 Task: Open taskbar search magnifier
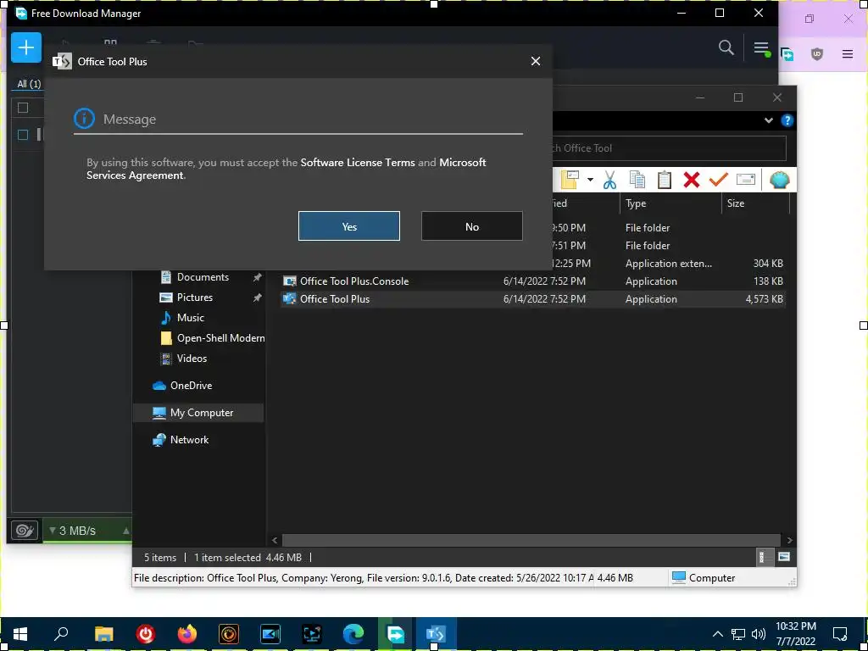[61, 634]
